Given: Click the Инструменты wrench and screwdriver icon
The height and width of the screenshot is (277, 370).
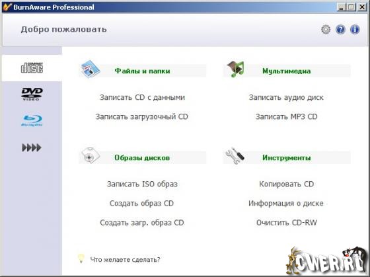Looking at the screenshot, I should [235, 155].
